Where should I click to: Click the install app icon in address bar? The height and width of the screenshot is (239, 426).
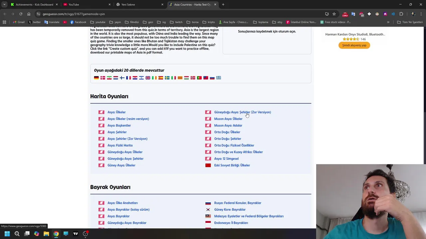(327, 14)
